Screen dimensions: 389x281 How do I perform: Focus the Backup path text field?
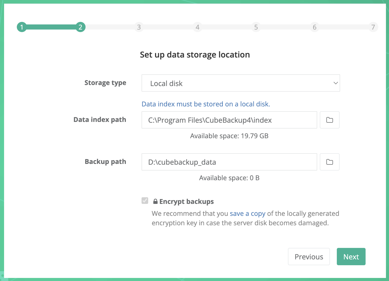click(x=229, y=162)
